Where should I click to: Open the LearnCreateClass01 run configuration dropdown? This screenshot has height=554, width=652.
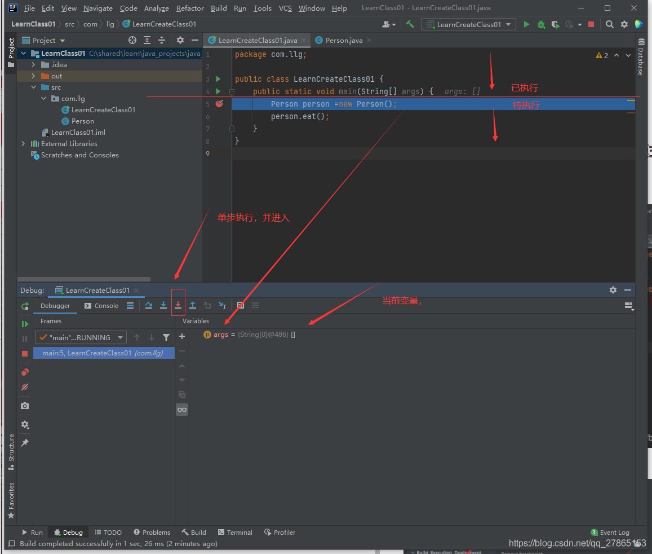point(469,24)
